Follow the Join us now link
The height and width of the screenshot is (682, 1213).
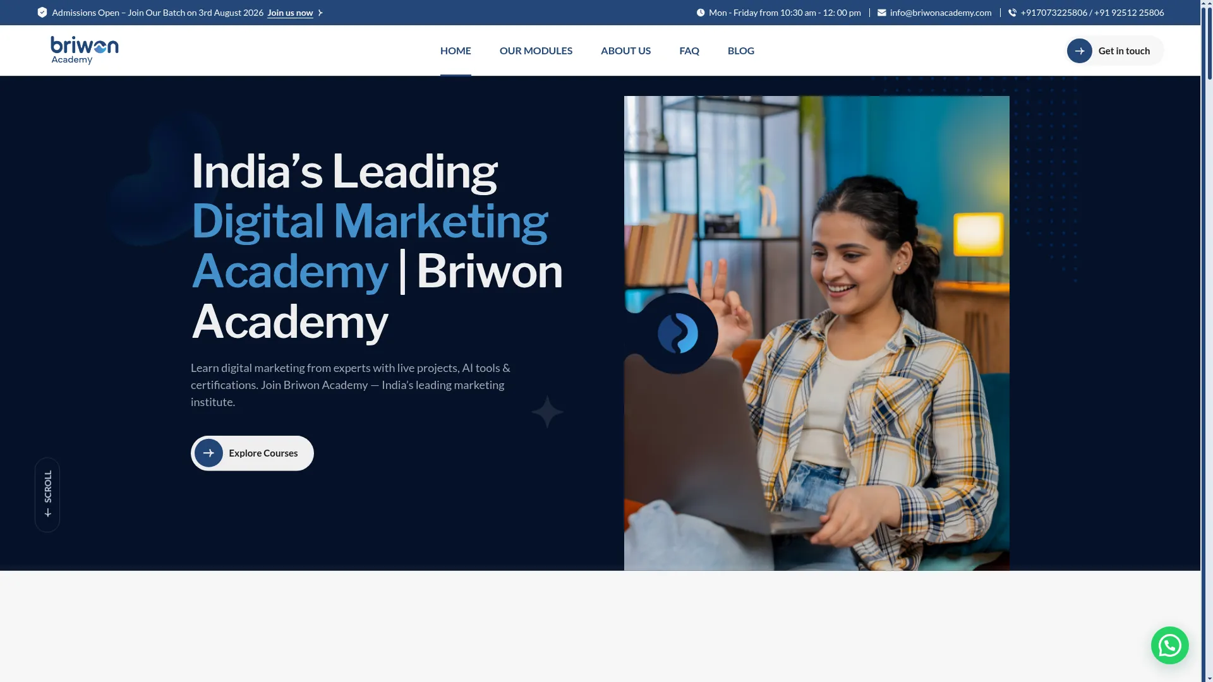pos(290,13)
